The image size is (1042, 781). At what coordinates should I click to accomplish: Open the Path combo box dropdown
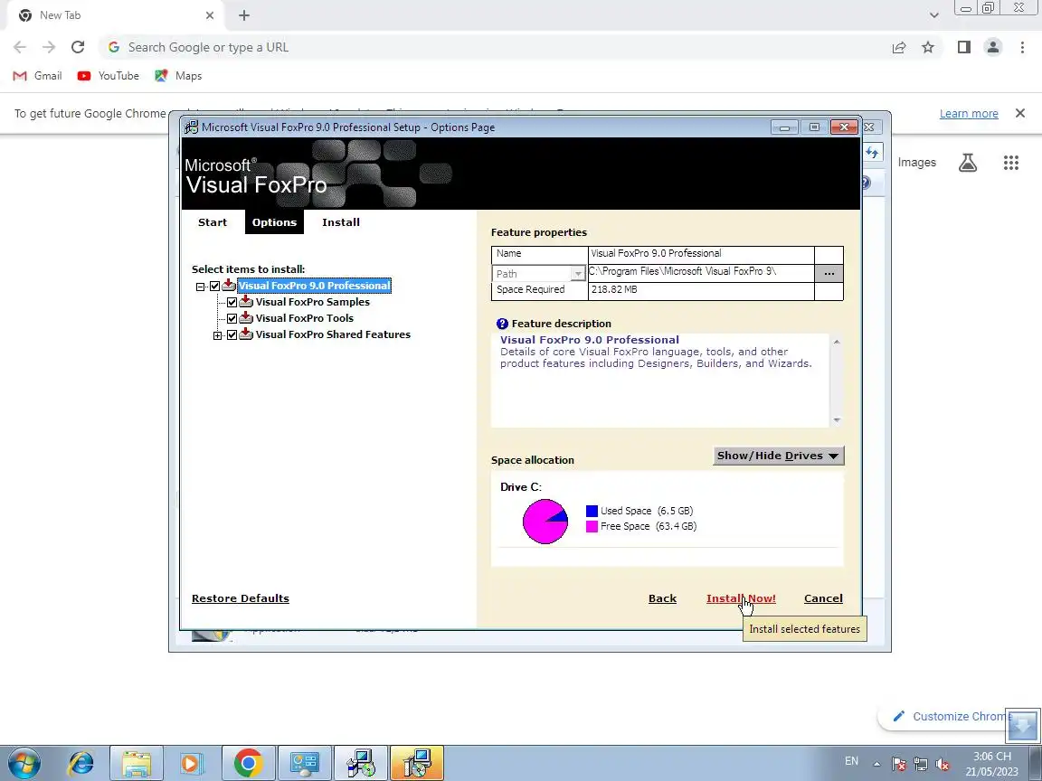point(577,274)
